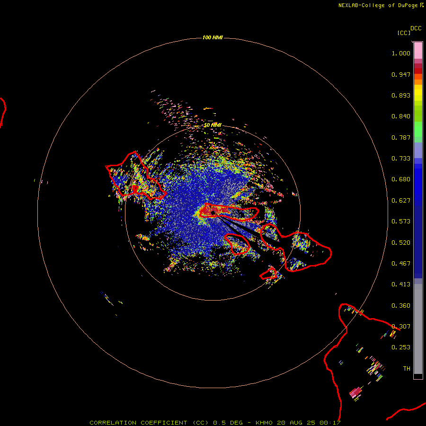Click the TH threshold label
Viewport: 426px width, 426px height.
tap(407, 369)
